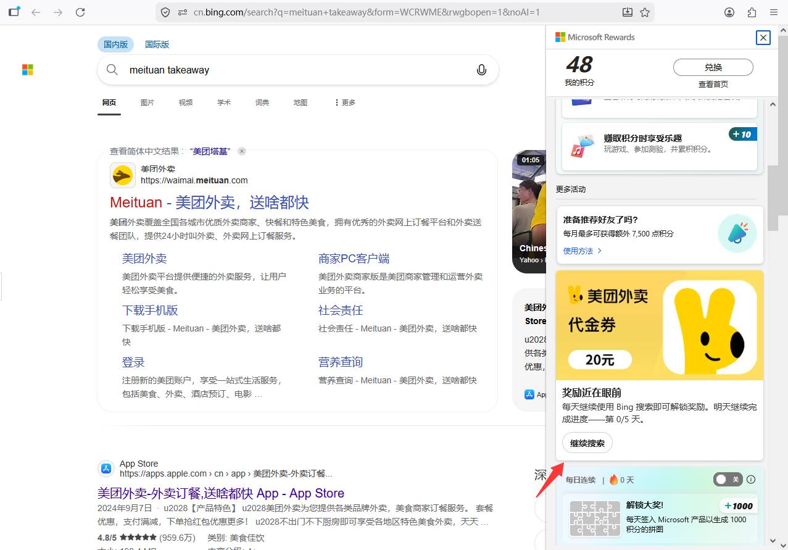Open 使用方法 link with chevron
788x550 pixels.
tap(582, 251)
